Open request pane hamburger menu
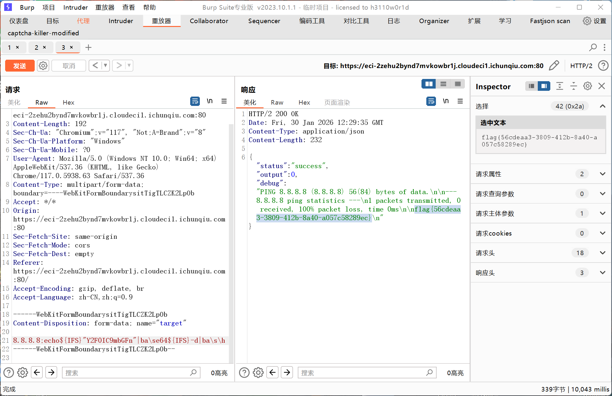 tap(224, 101)
